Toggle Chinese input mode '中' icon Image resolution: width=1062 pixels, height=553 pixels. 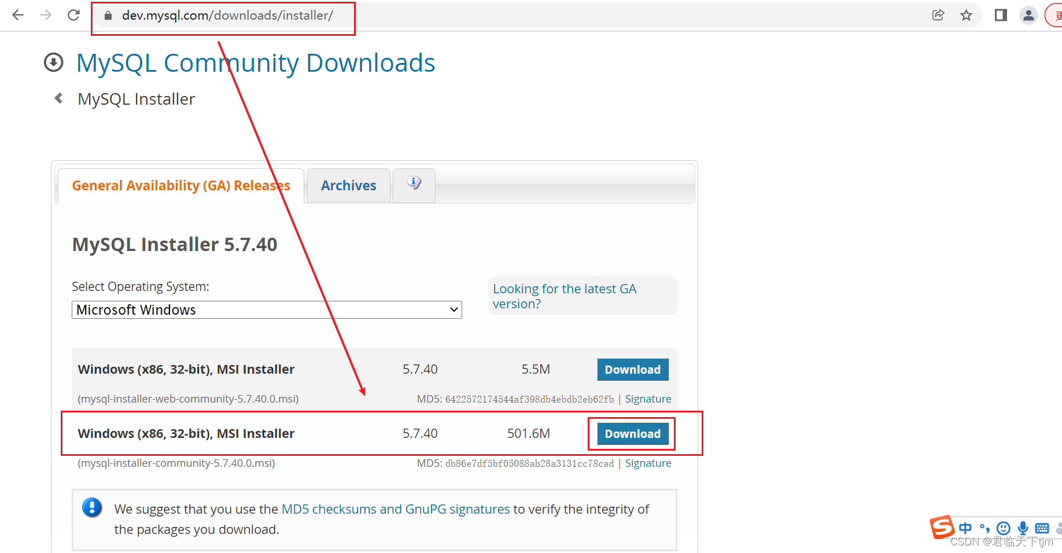pos(965,528)
